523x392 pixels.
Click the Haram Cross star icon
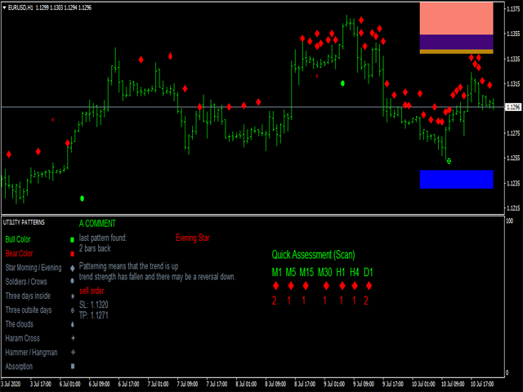73,338
